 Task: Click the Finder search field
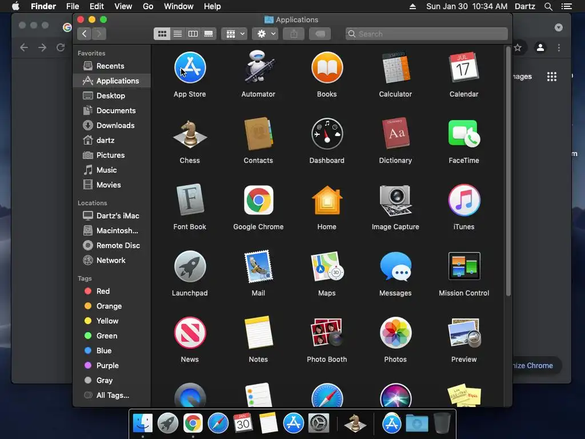pos(426,34)
